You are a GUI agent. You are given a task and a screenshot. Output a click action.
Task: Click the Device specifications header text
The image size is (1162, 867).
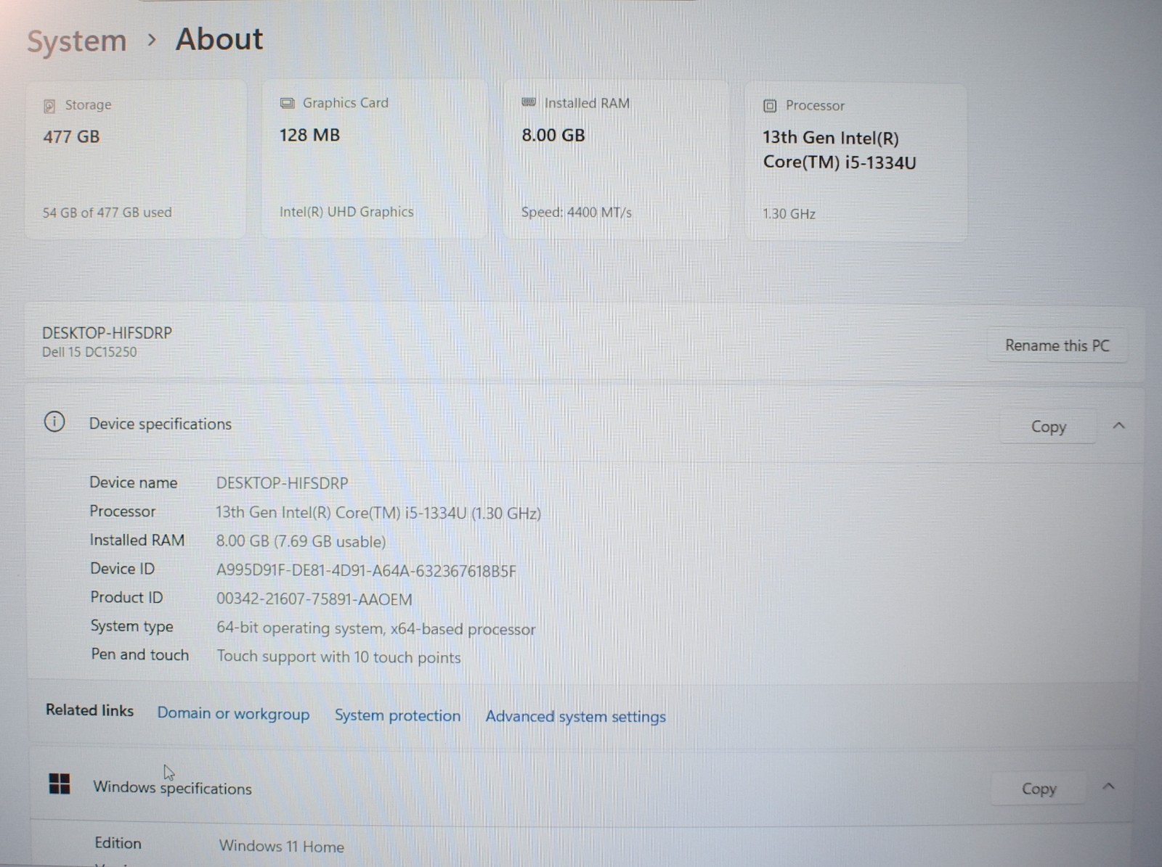point(160,424)
